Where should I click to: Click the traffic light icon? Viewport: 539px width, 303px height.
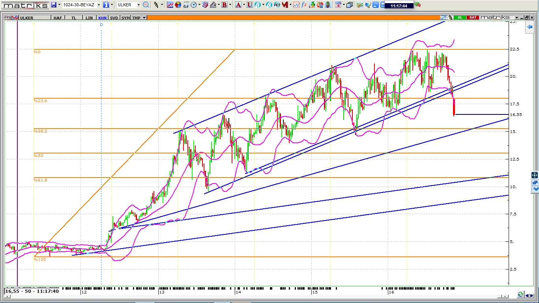pyautogui.click(x=327, y=5)
